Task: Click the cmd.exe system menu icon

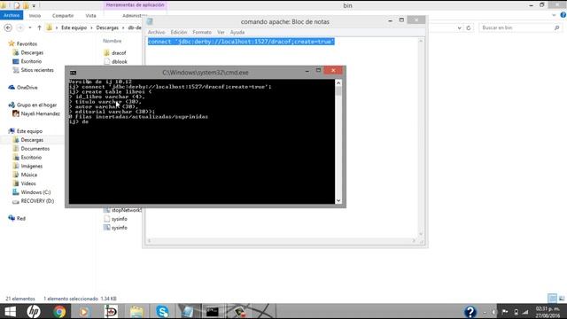Action: [x=73, y=73]
